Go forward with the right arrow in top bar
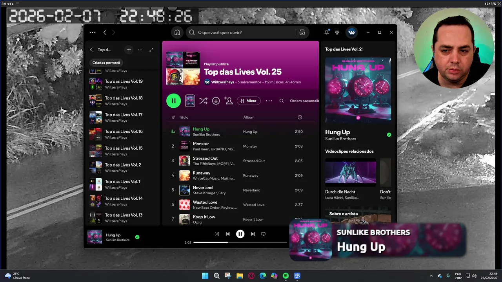Viewport: 502px width, 282px height. coord(114,33)
